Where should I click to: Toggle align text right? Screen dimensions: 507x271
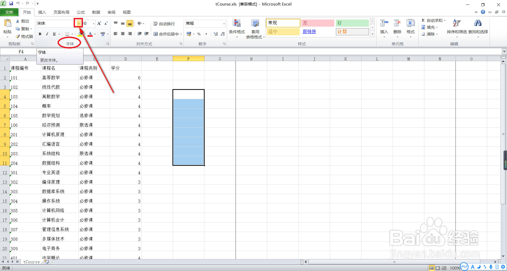click(130, 34)
